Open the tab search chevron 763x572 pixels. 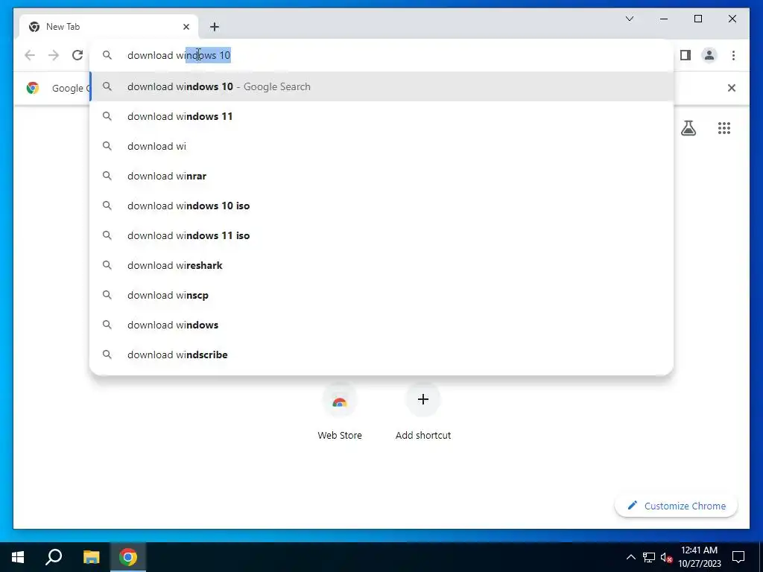point(629,19)
